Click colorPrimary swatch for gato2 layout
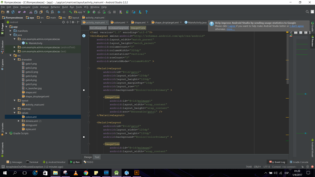315x177 pixels. [x=84, y=137]
